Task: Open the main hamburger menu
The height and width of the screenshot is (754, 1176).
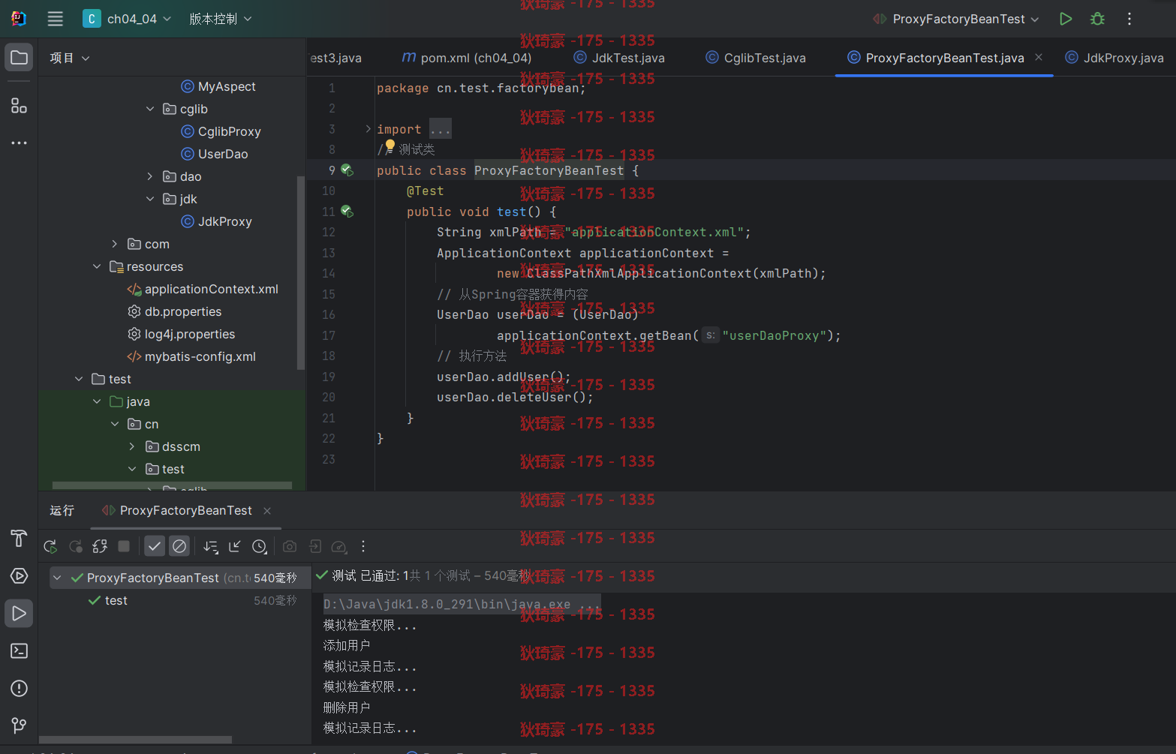Action: point(56,19)
